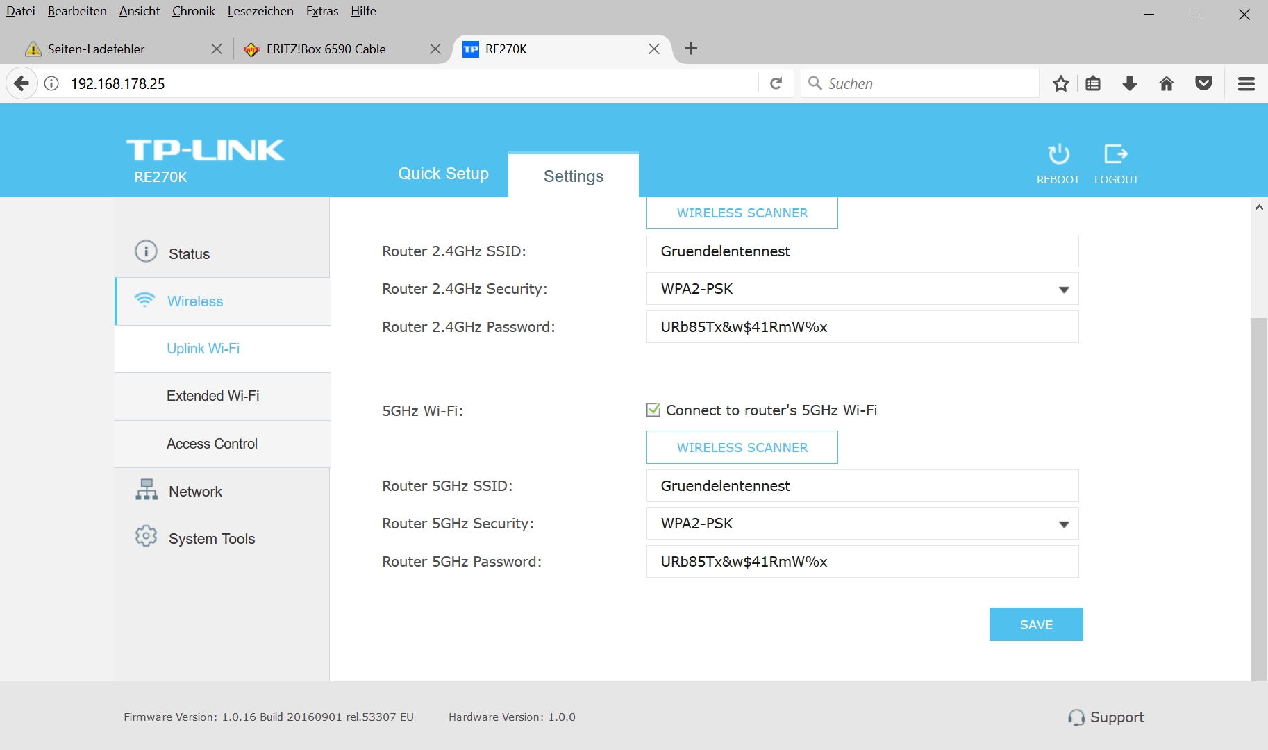Click the Hardware Version text in footer
This screenshot has height=750, width=1268.
pyautogui.click(x=512, y=717)
